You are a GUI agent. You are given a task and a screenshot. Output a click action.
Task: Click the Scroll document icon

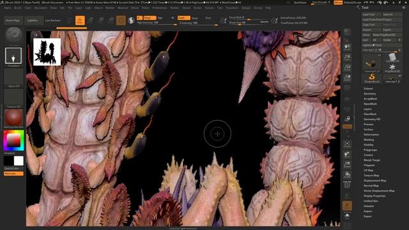click(x=347, y=47)
